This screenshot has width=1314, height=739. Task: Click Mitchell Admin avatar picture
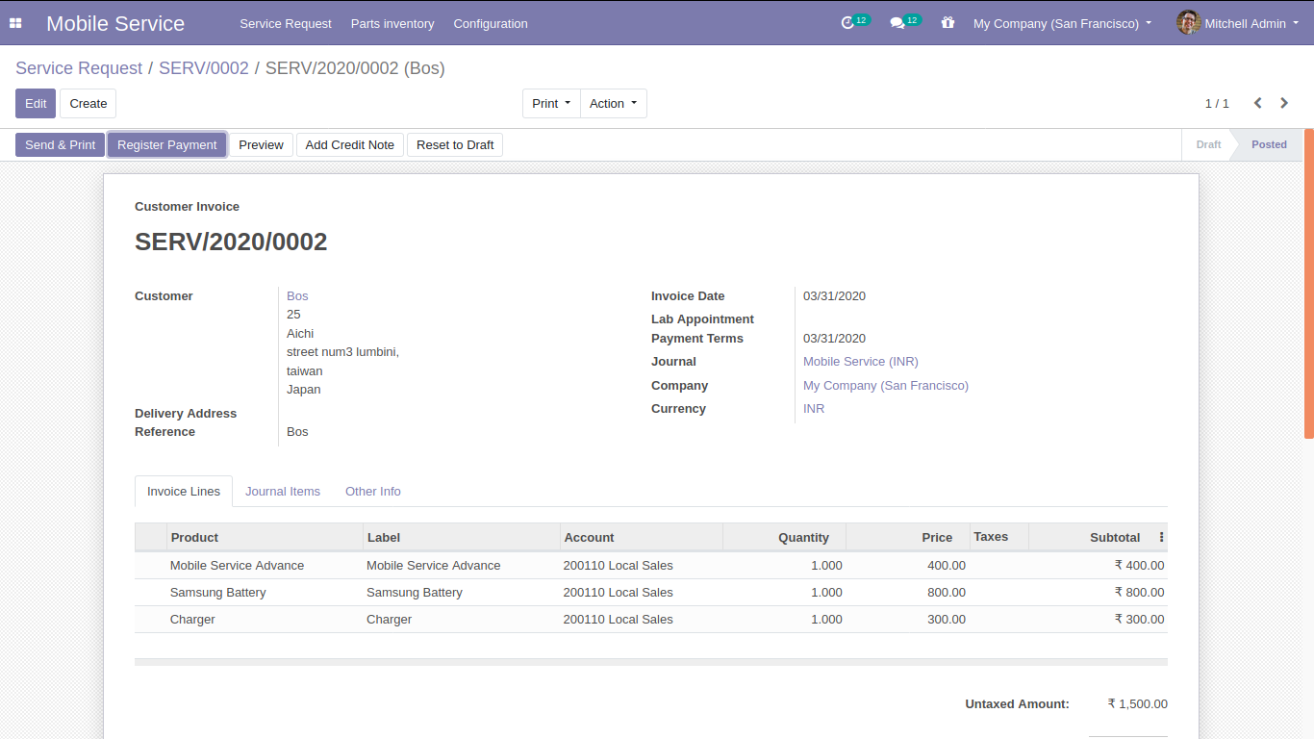click(x=1188, y=23)
